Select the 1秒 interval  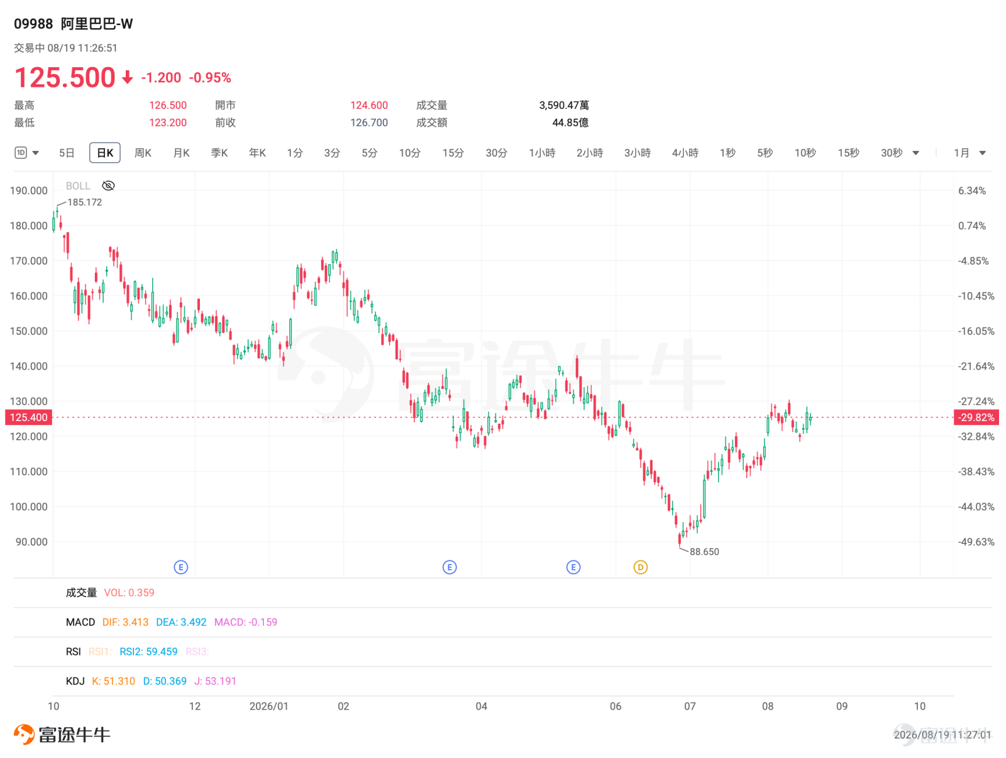tap(727, 153)
